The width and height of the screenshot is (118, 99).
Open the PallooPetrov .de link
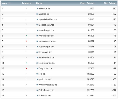[x=46, y=90]
